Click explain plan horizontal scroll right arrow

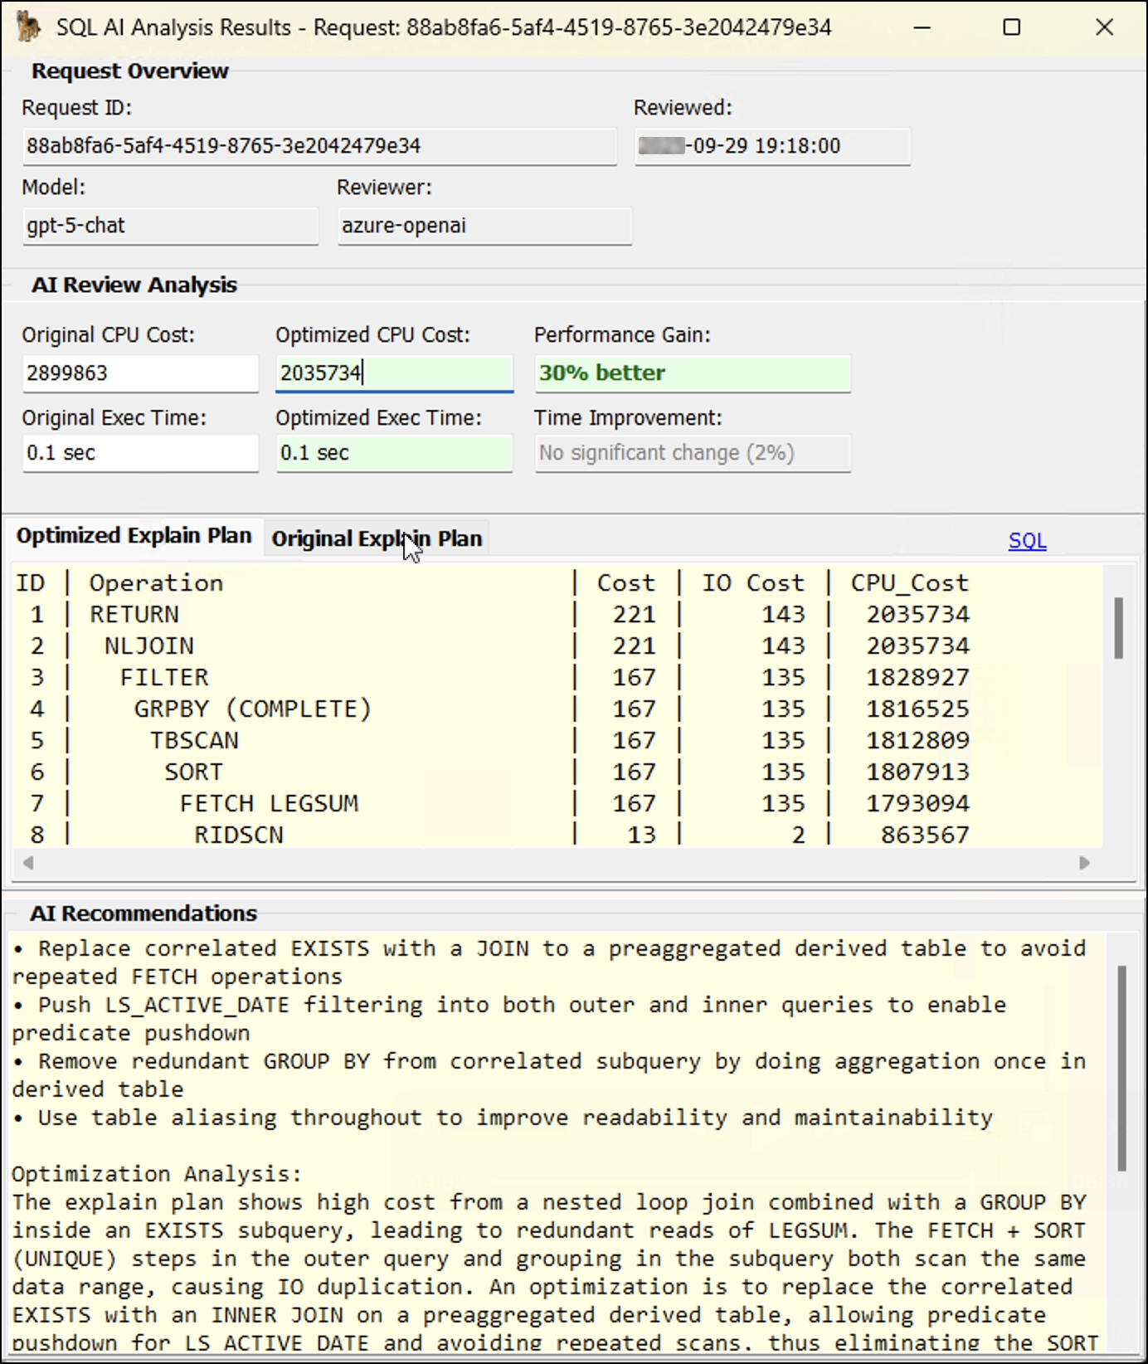[x=1084, y=863]
